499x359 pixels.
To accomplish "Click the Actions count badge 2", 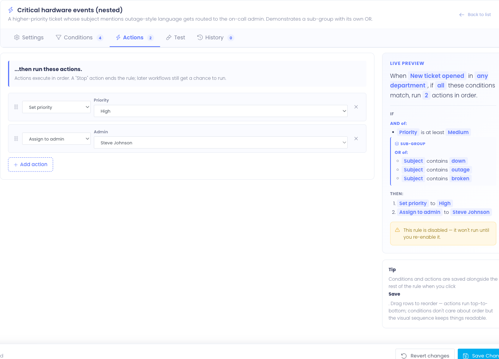I will coord(150,38).
